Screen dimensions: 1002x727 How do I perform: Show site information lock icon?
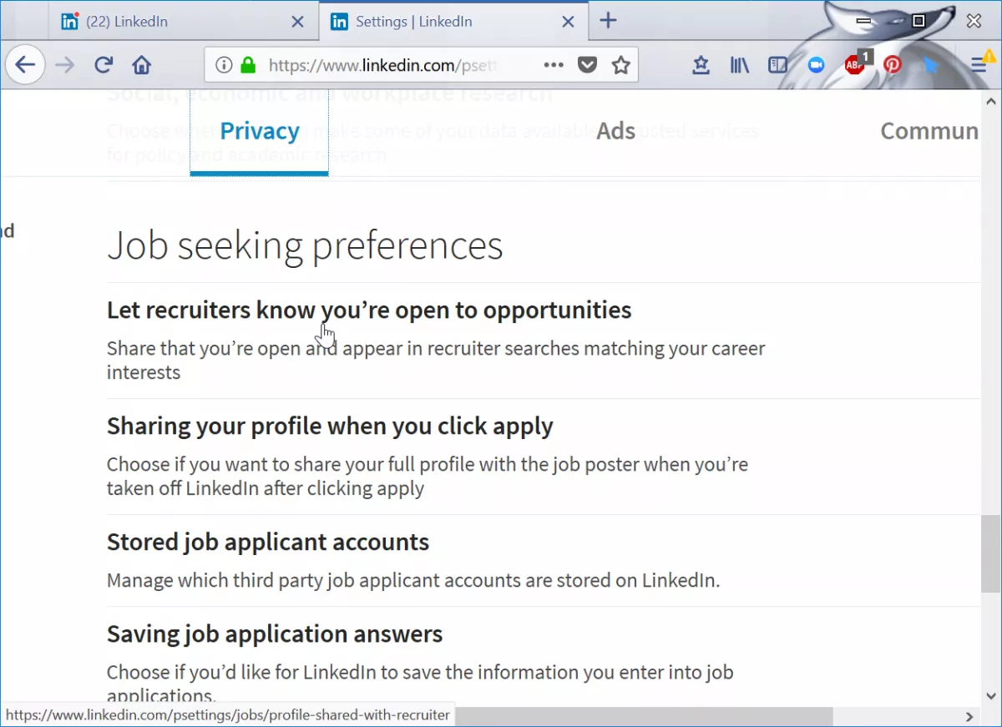[x=247, y=65]
